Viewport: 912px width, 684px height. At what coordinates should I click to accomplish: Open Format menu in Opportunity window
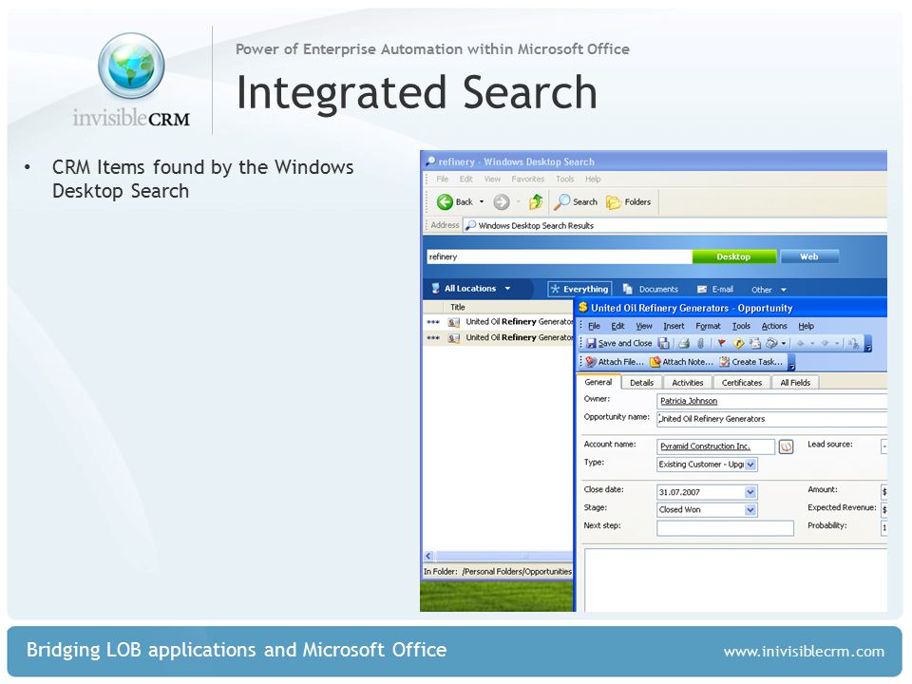tap(708, 326)
